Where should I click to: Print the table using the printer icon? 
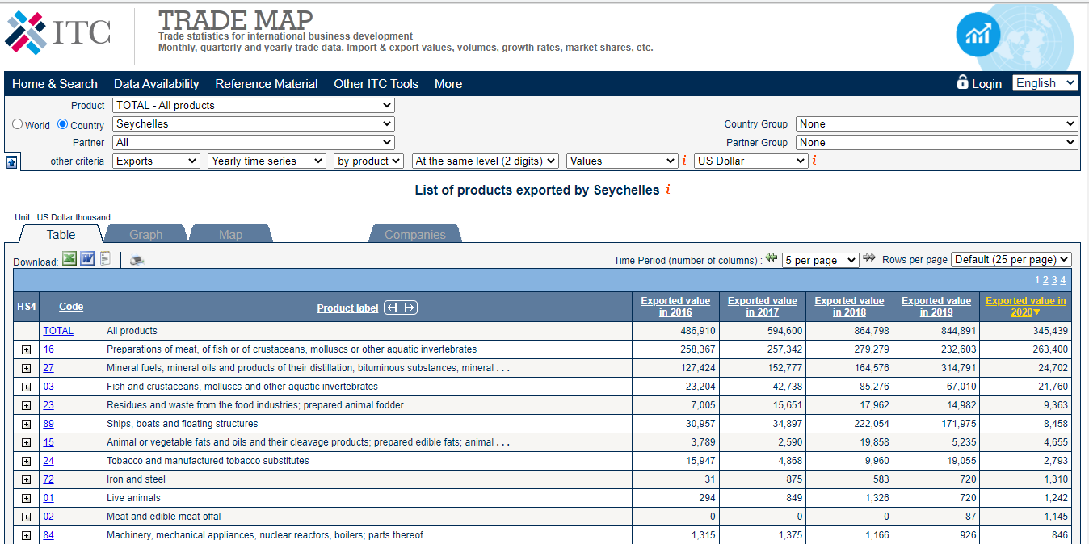tap(137, 260)
